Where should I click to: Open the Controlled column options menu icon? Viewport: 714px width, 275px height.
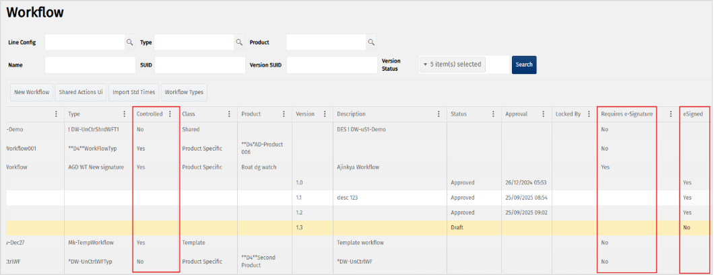(170, 114)
